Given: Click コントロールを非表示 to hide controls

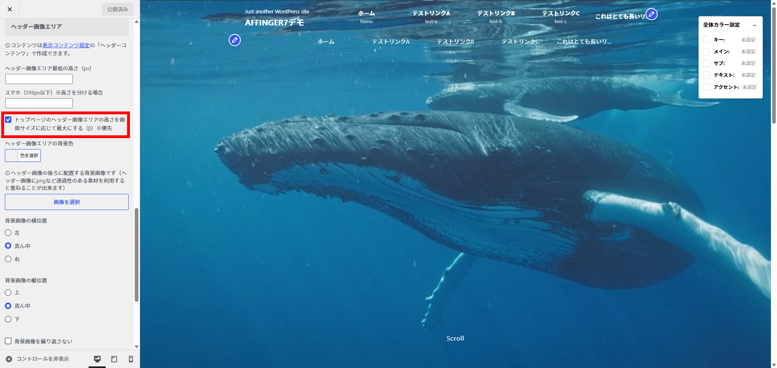Looking at the screenshot, I should click(42, 359).
